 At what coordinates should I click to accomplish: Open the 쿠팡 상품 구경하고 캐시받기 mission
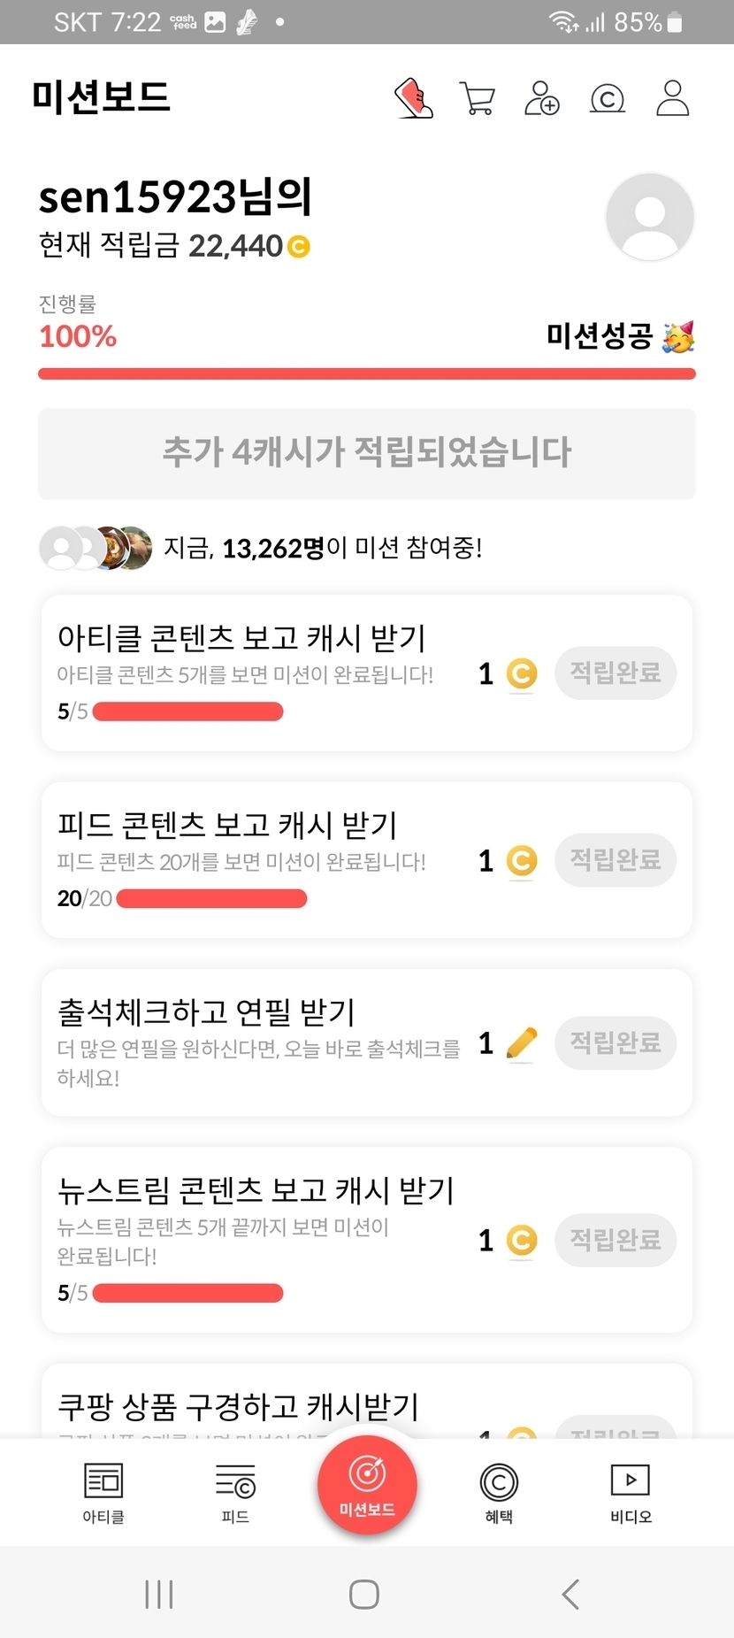[239, 1405]
